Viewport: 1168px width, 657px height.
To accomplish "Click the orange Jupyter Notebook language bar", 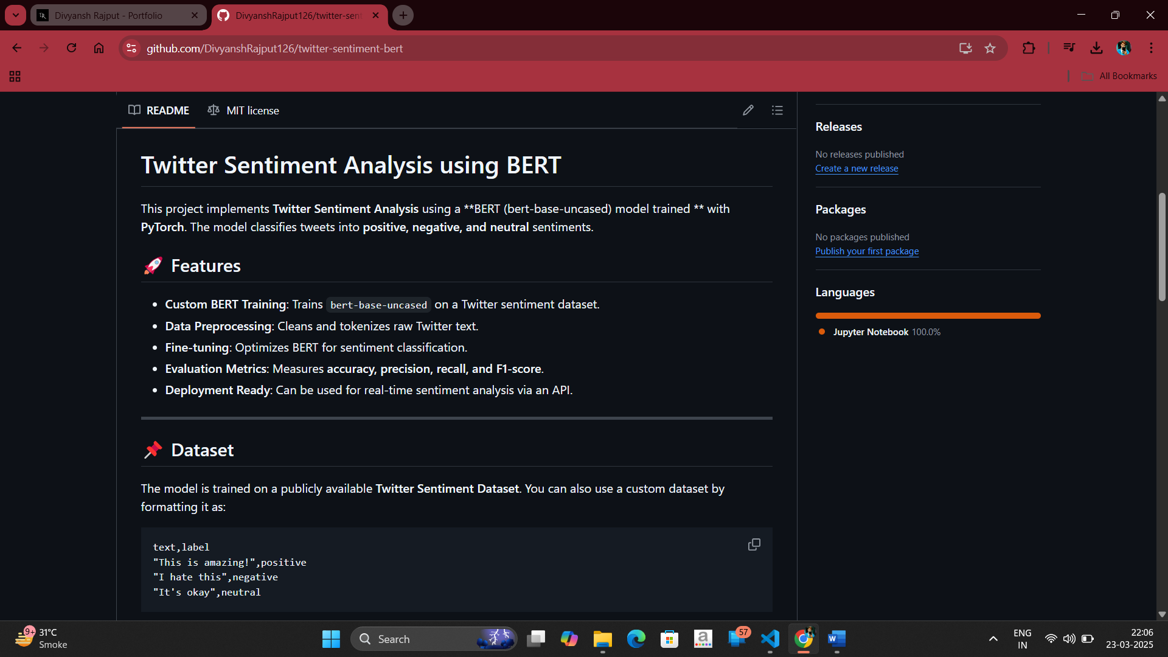I will pos(928,316).
